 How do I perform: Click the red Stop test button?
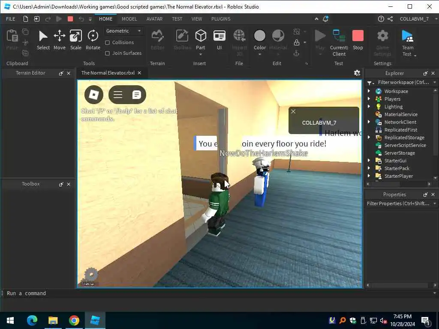[x=358, y=40]
